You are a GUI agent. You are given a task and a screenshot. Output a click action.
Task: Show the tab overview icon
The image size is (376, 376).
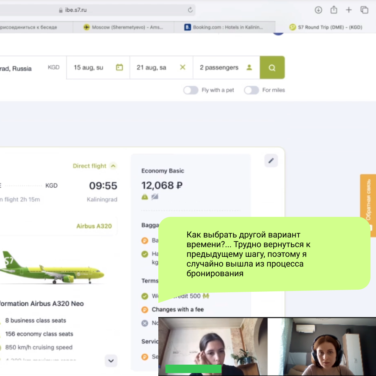pyautogui.click(x=364, y=10)
